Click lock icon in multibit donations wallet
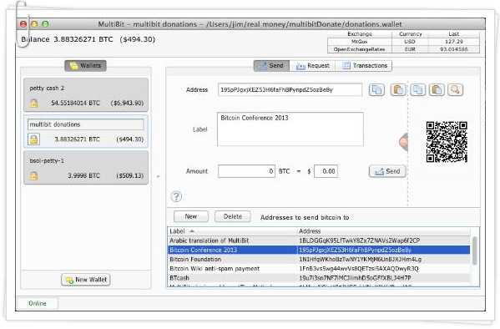The height and width of the screenshot is (329, 500). point(33,139)
